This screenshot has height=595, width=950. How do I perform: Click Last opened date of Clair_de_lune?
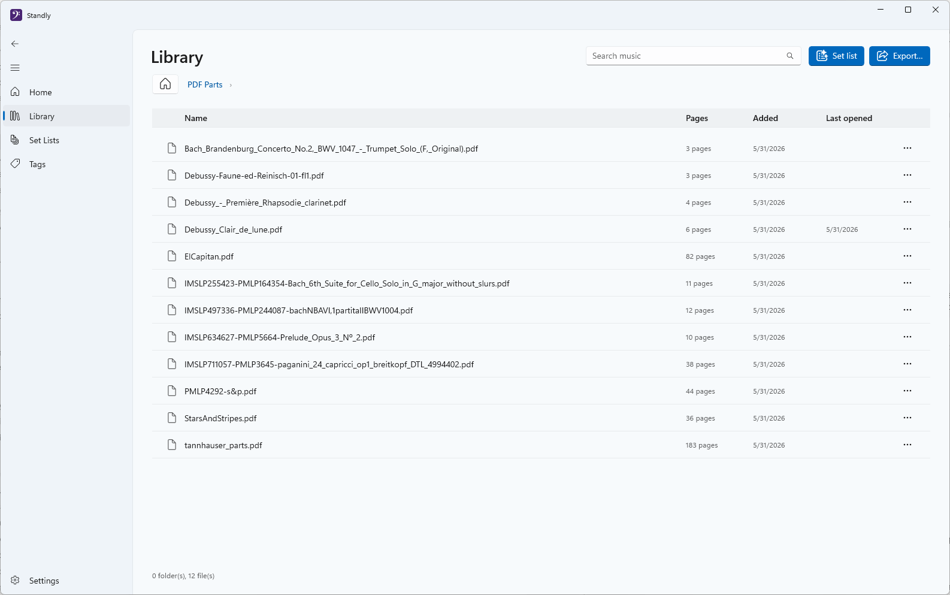coord(842,229)
